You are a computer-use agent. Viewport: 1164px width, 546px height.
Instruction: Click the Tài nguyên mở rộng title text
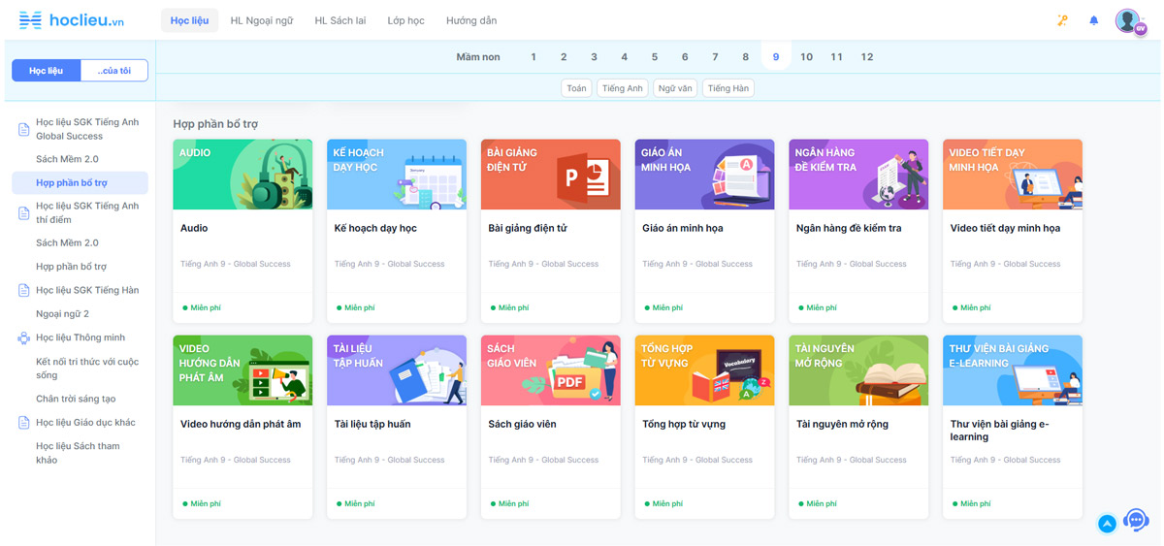(x=842, y=424)
